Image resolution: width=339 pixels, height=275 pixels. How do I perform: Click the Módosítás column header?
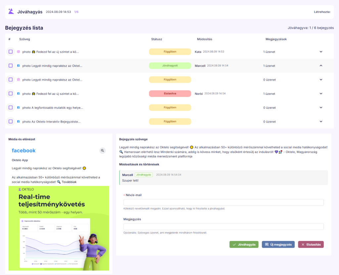pos(204,39)
